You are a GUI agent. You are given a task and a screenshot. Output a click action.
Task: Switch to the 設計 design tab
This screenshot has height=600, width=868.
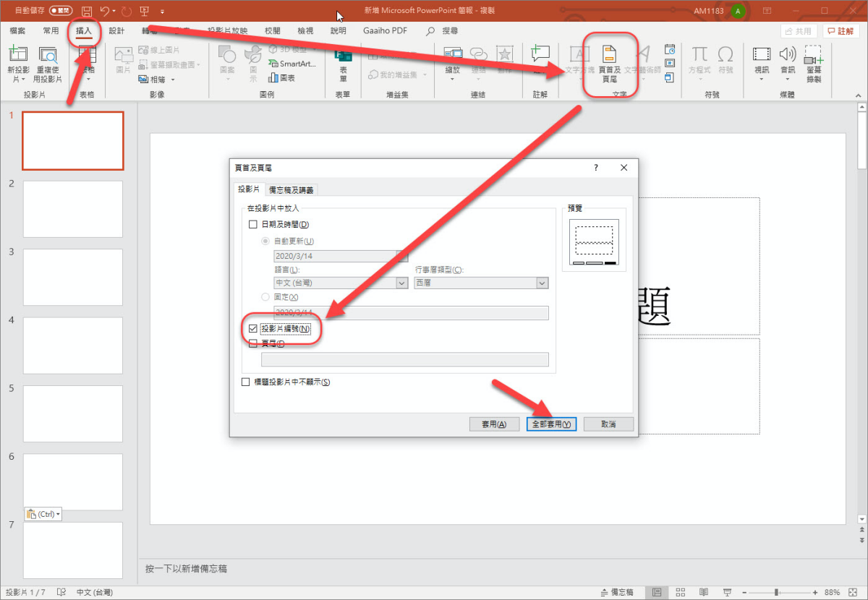(x=116, y=31)
